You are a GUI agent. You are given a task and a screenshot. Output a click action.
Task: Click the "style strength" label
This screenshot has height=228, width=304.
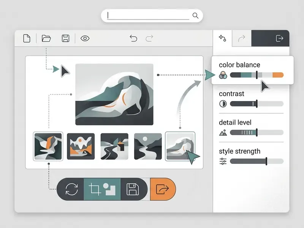tap(240, 151)
